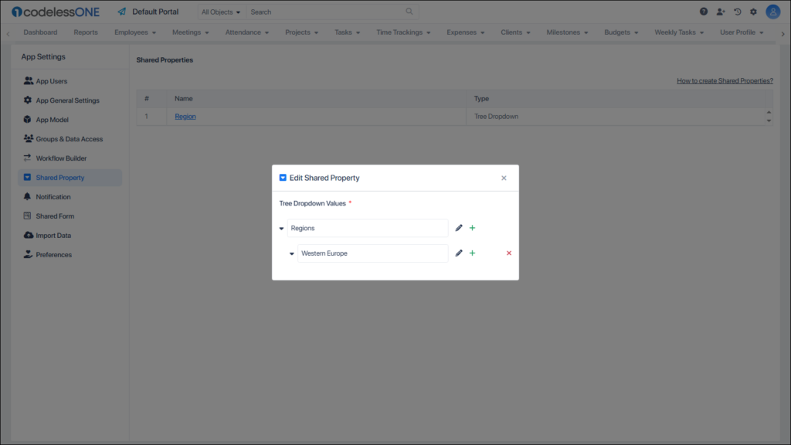This screenshot has height=445, width=791.
Task: Click the invite user icon in header
Action: (x=721, y=12)
